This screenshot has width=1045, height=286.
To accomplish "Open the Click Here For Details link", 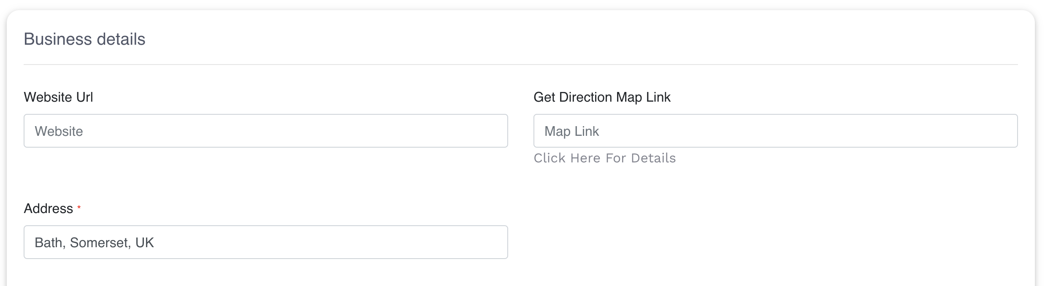I will 604,158.
